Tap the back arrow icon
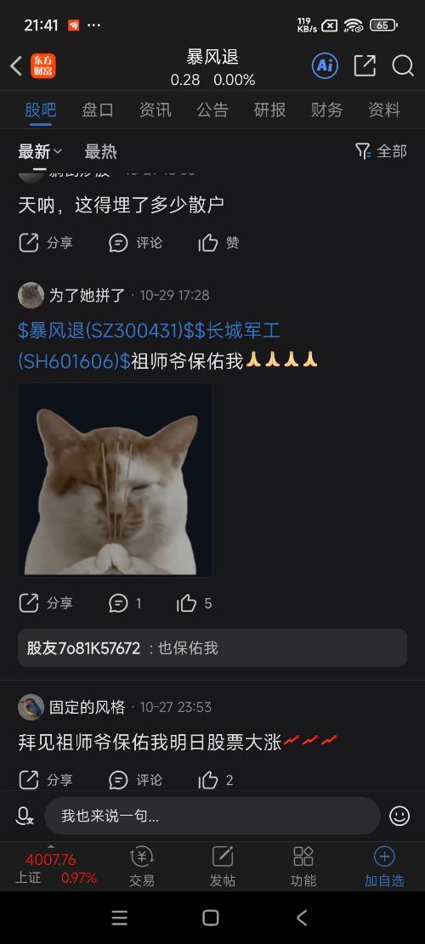The width and height of the screenshot is (425, 944). 16,66
